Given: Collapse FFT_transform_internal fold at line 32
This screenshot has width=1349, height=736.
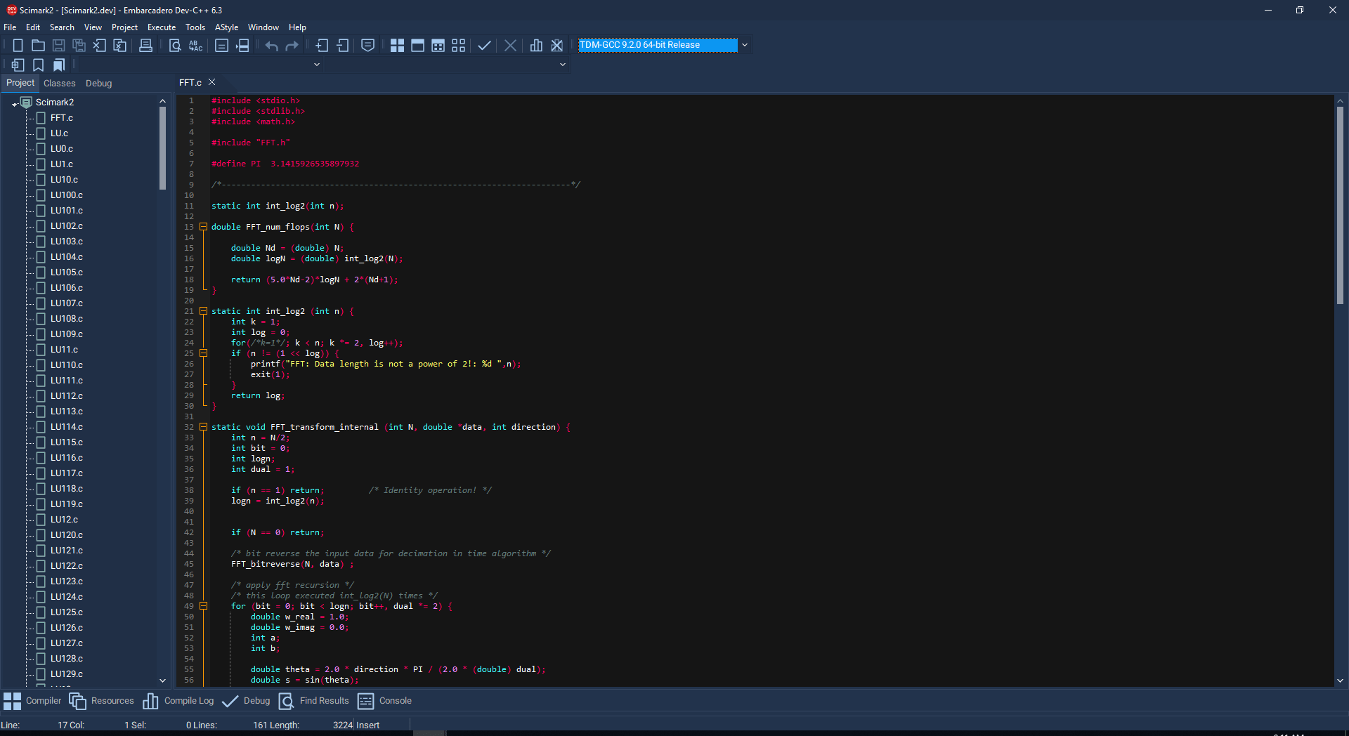Looking at the screenshot, I should click(x=204, y=427).
